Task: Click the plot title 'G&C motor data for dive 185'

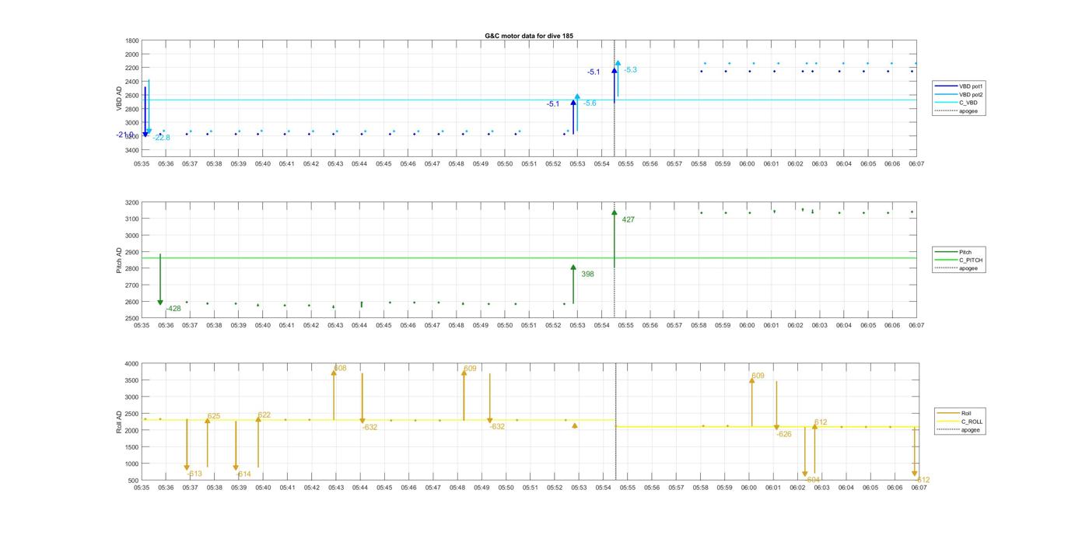Action: (x=529, y=36)
